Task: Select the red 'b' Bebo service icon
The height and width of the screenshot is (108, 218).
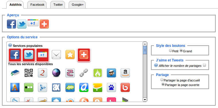Action: [x=125, y=87]
